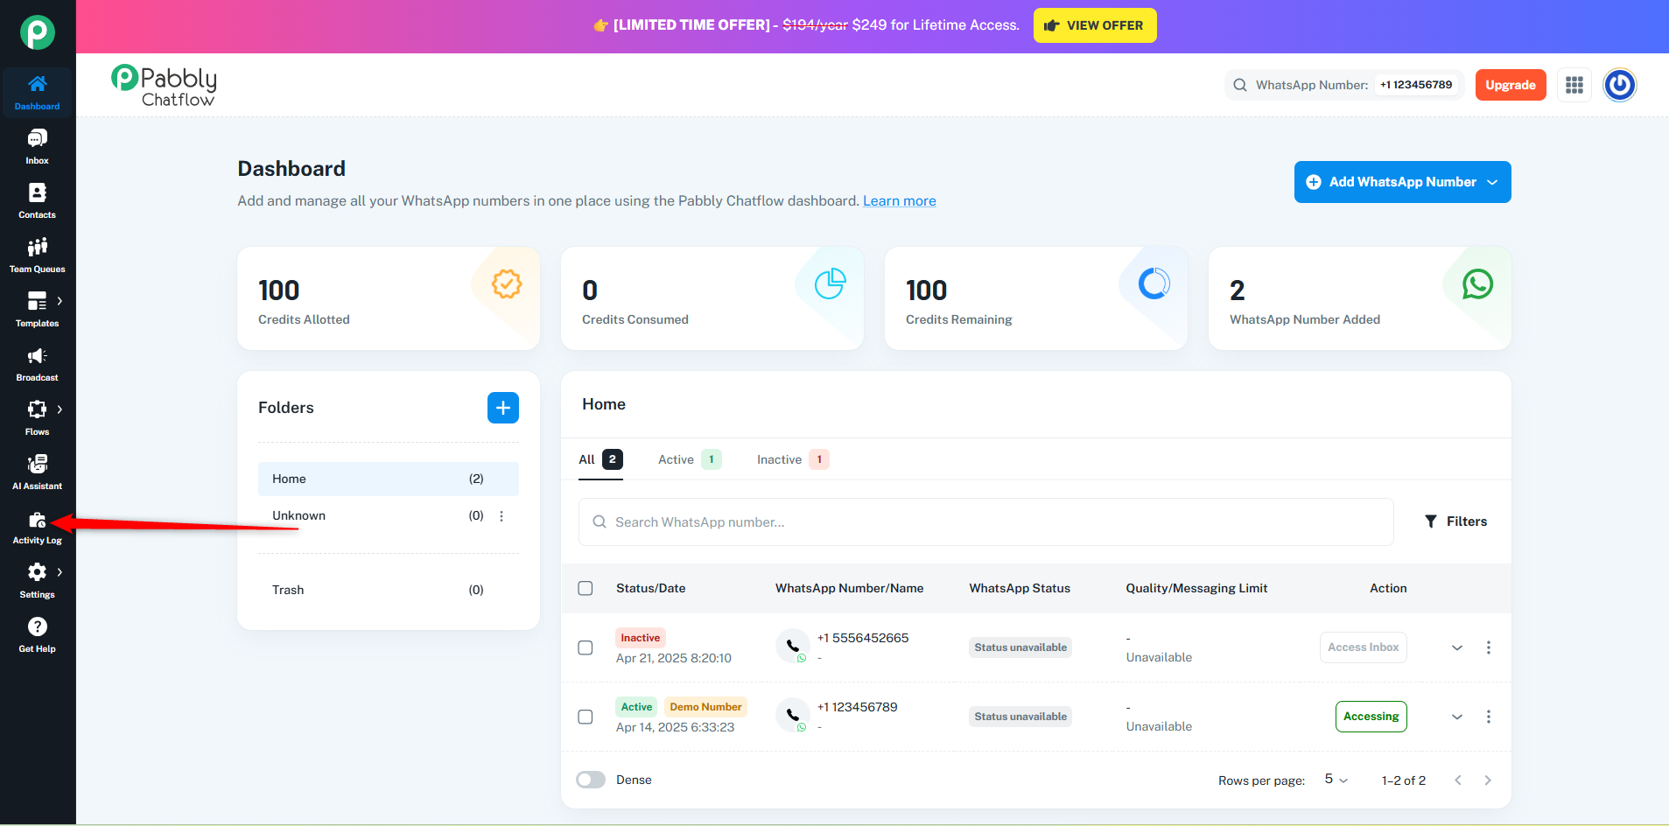Click the plus icon to add a folder
This screenshot has width=1669, height=826.
[x=503, y=408]
